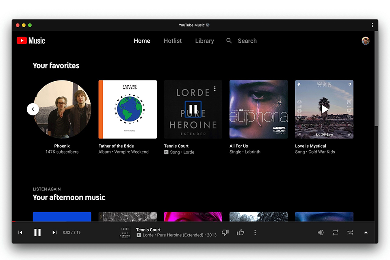390x260 pixels.
Task: Click the YouTube Music logo
Action: pyautogui.click(x=30, y=41)
